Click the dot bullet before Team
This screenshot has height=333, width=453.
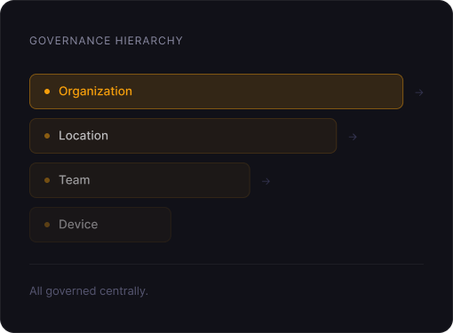(x=47, y=180)
